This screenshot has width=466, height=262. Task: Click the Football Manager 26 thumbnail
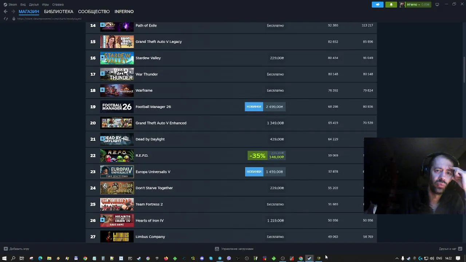coord(117,107)
